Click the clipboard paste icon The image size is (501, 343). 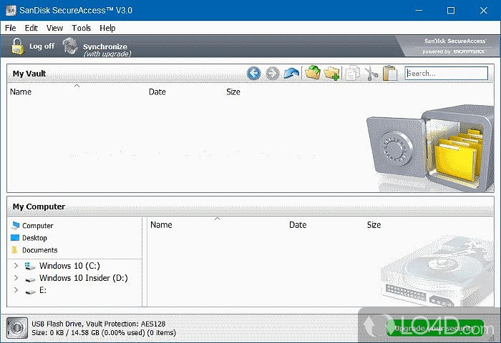390,73
